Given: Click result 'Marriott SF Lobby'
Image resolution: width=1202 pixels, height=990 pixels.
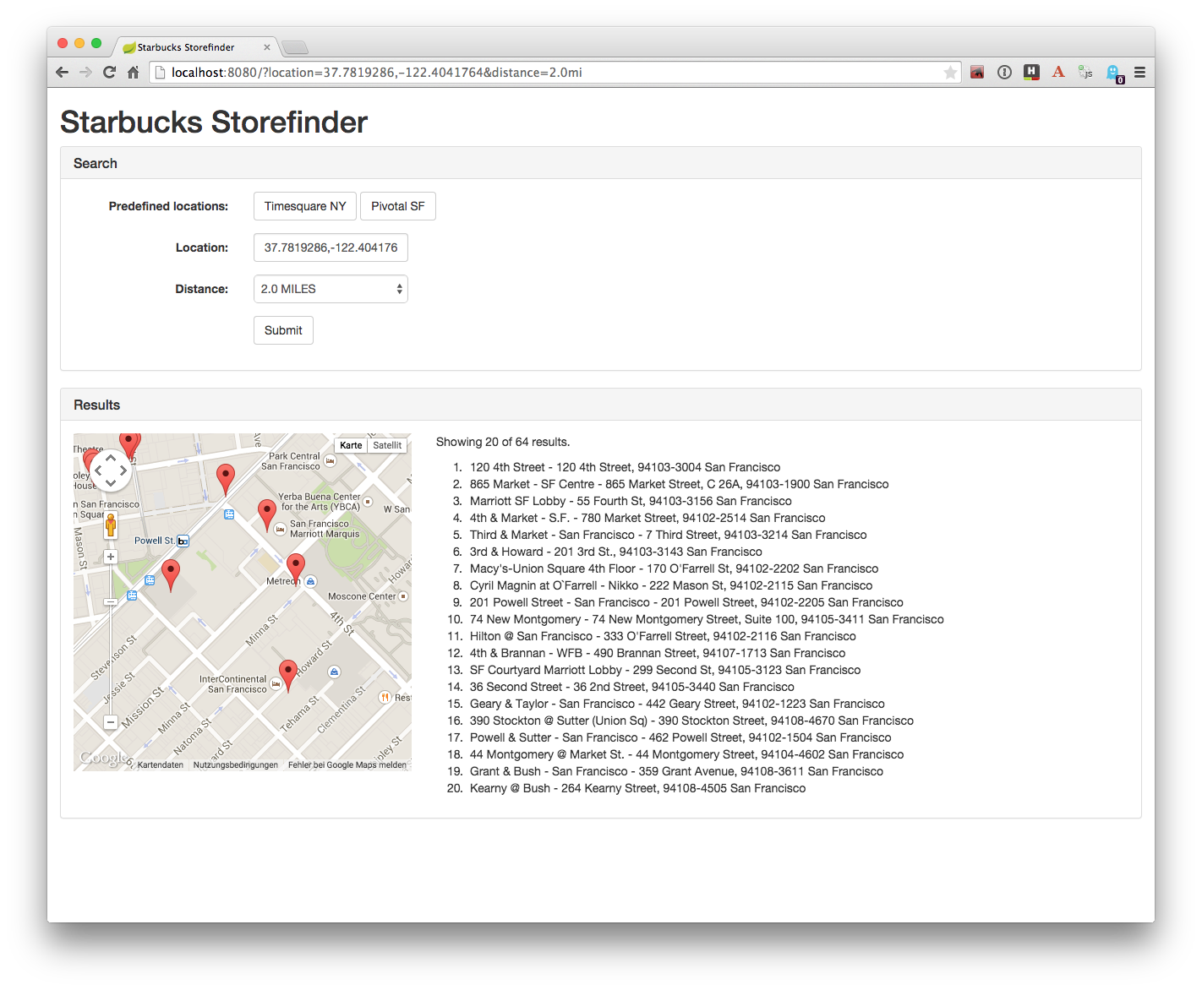Looking at the screenshot, I should pos(631,501).
